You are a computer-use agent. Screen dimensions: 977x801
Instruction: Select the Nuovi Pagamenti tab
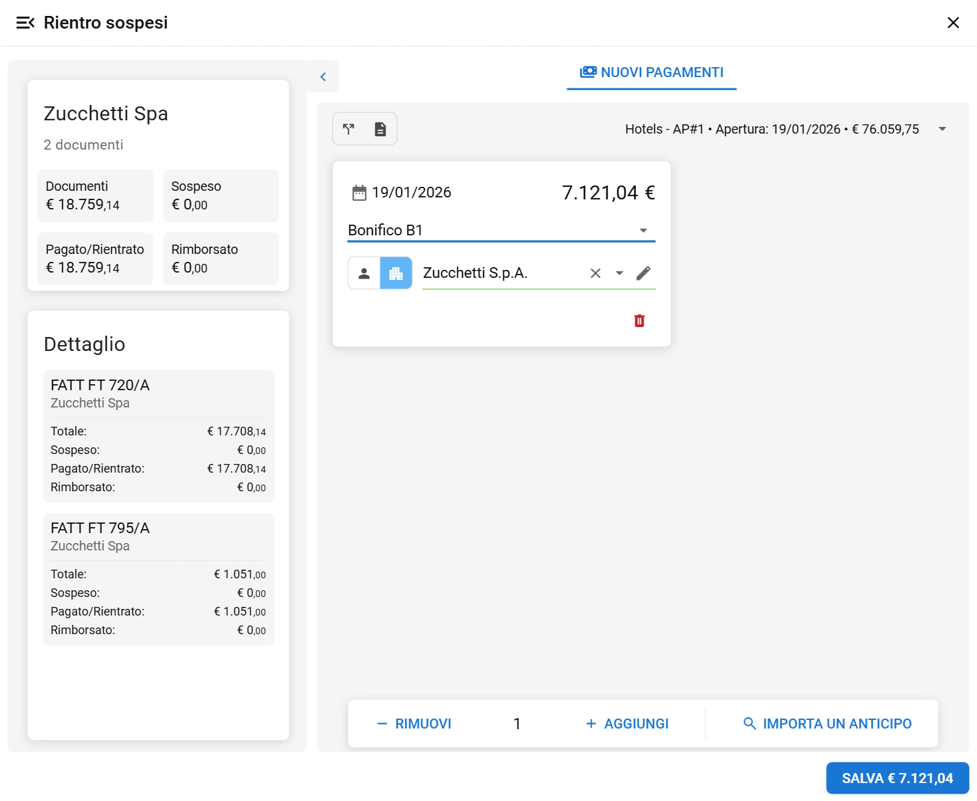point(652,72)
